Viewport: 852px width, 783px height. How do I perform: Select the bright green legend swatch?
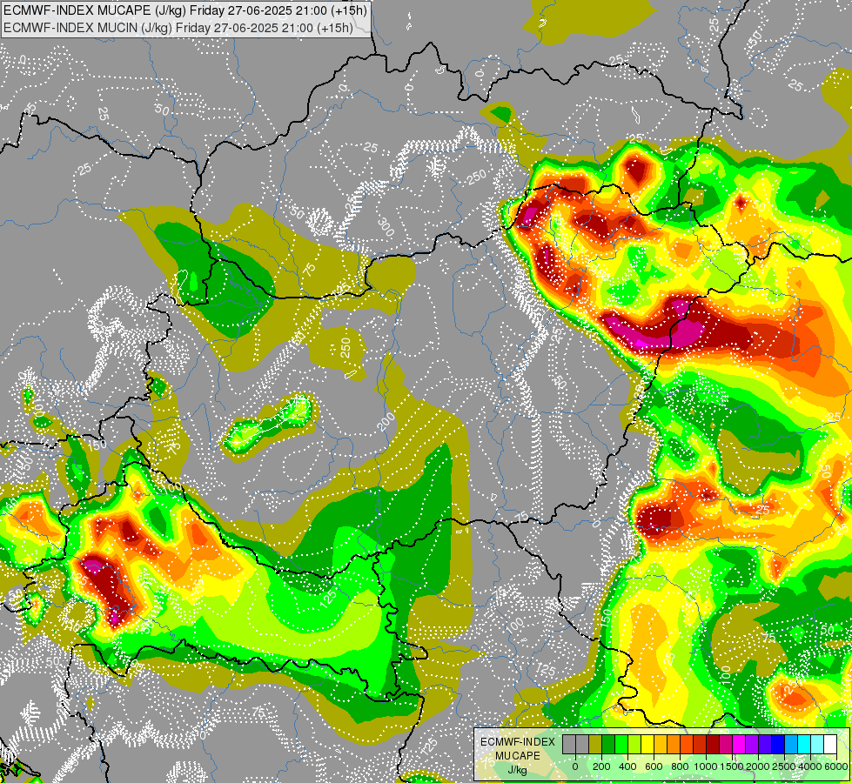point(621,745)
